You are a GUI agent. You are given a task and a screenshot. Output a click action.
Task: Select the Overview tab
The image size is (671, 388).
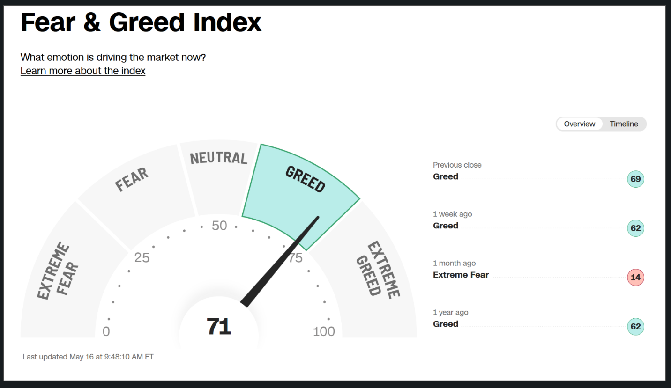click(579, 124)
